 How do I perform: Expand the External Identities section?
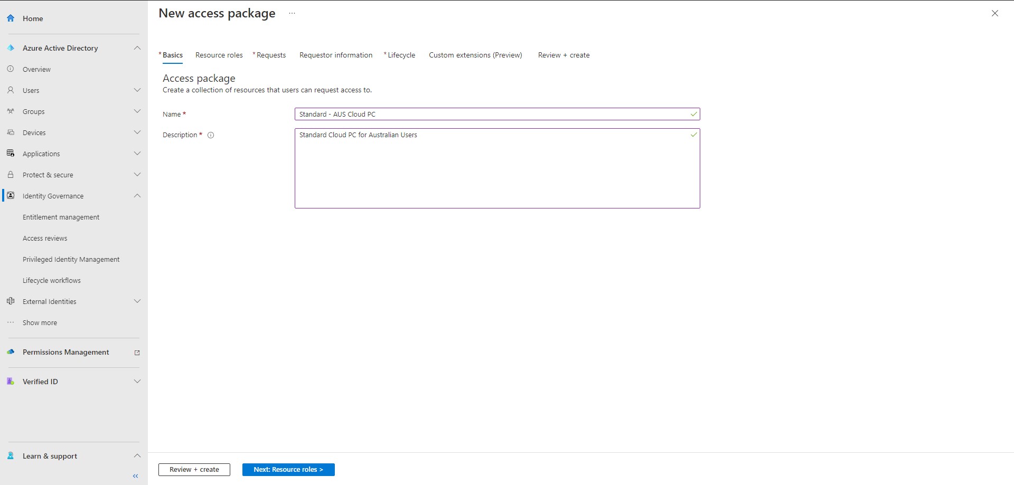pos(137,301)
